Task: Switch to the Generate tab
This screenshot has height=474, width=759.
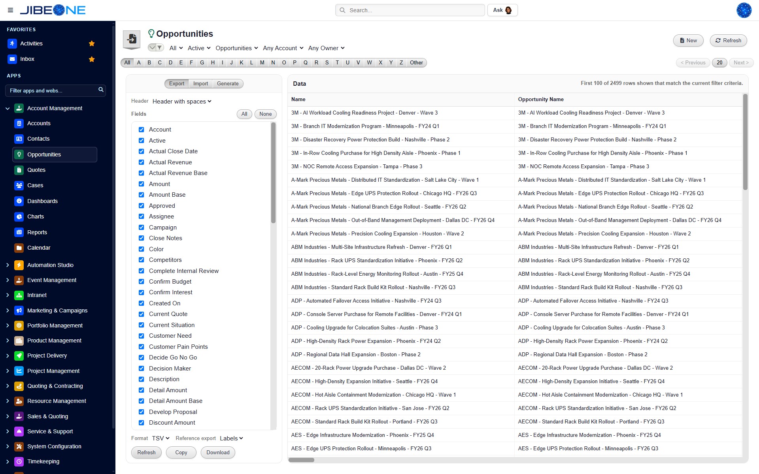Action: point(228,84)
